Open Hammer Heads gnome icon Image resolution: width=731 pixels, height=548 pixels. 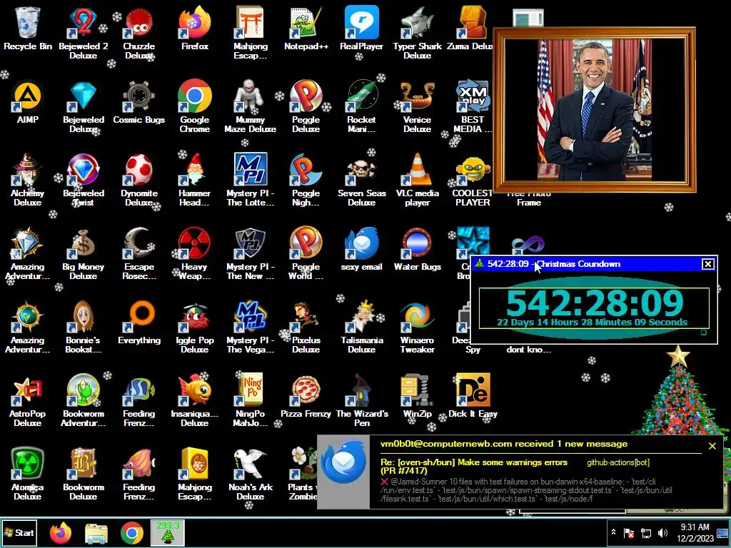[x=195, y=179]
